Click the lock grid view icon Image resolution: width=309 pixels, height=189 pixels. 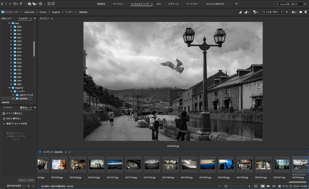point(256,186)
